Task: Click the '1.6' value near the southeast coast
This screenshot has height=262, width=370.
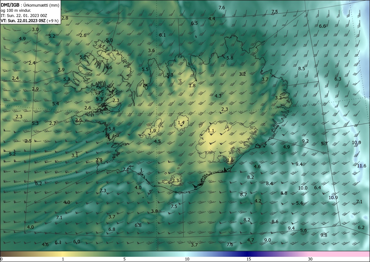Action: pyautogui.click(x=230, y=160)
